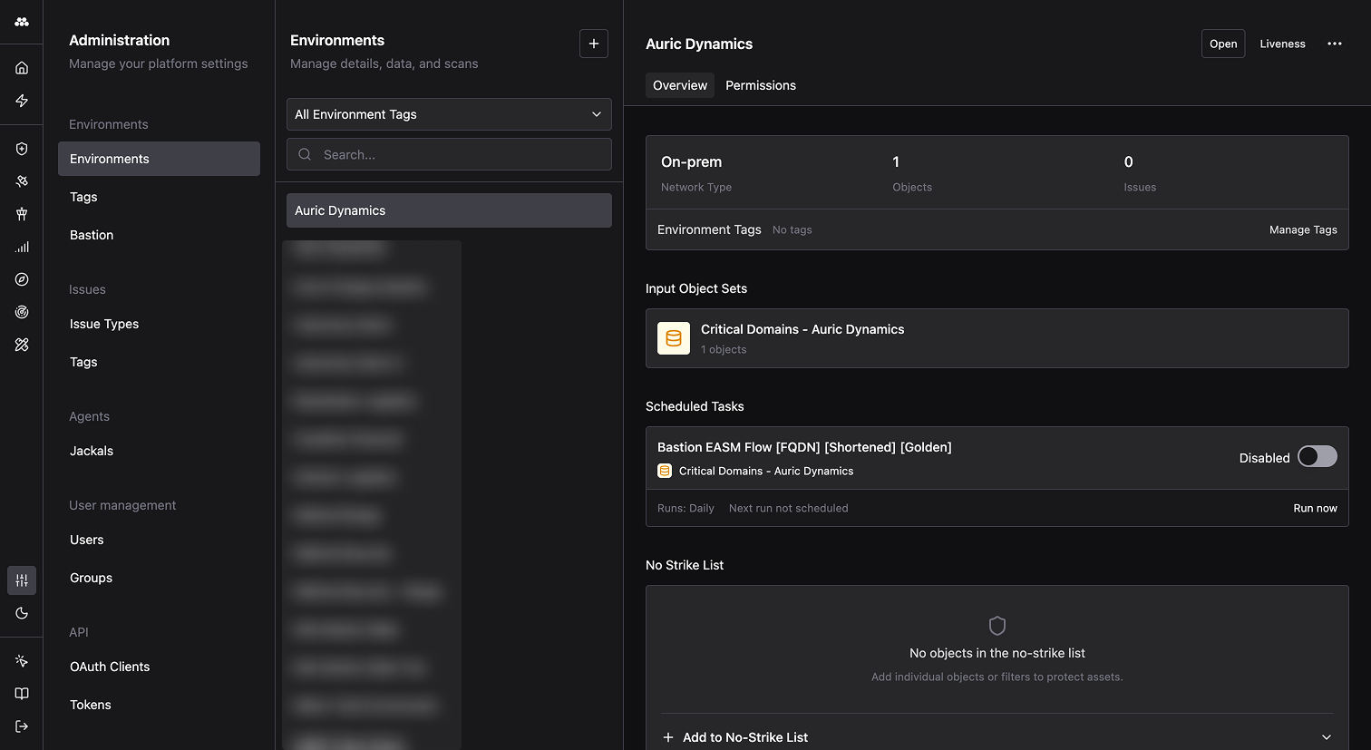Click the 'Critical Domains - Auric Dynamics' task subtitle
1371x750 pixels.
(x=766, y=471)
